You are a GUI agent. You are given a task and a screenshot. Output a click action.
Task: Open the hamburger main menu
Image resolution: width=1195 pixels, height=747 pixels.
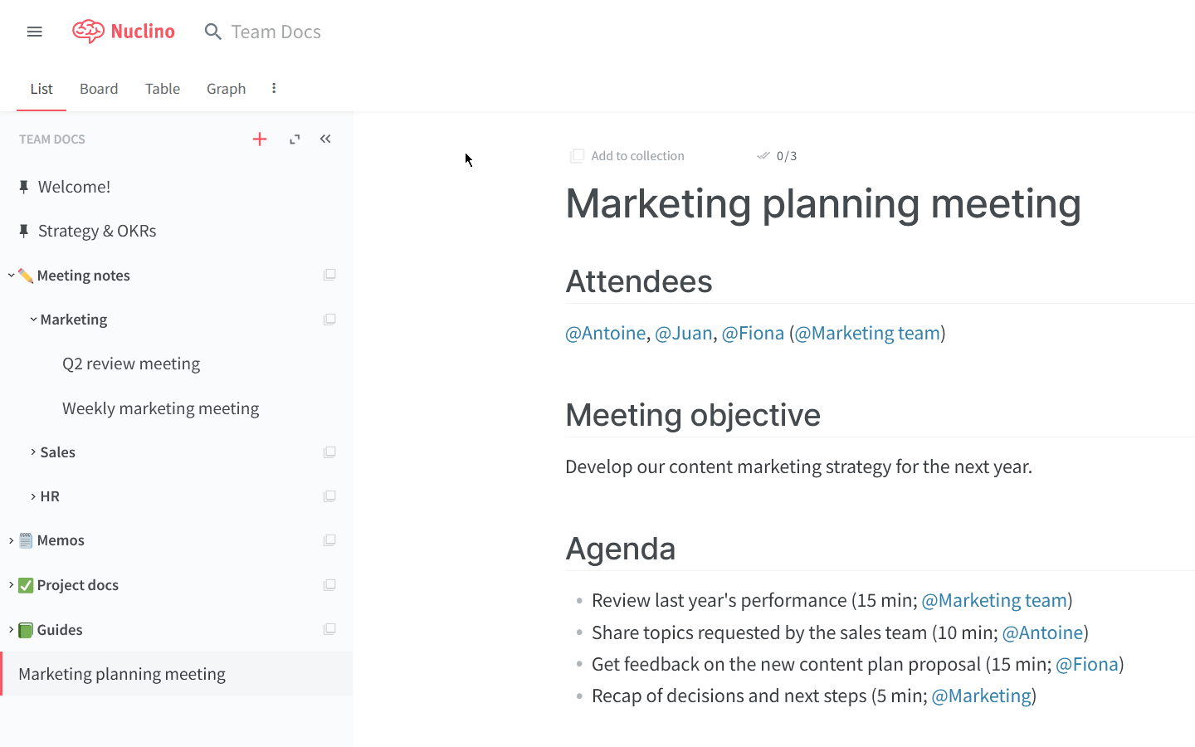[x=34, y=32]
